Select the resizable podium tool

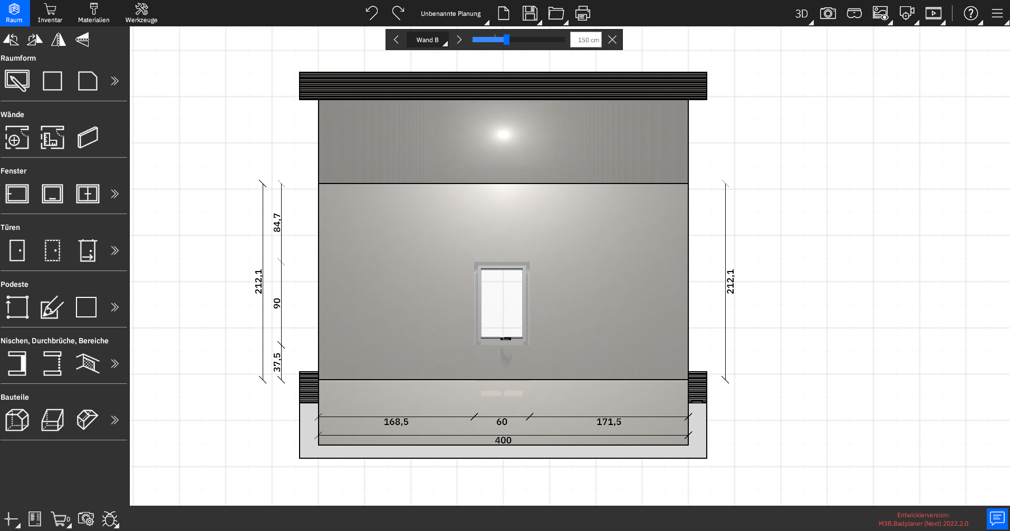click(x=17, y=307)
